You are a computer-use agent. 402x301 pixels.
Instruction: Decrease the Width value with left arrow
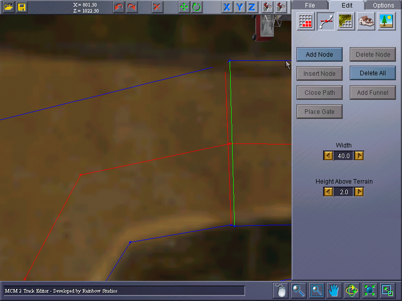328,156
